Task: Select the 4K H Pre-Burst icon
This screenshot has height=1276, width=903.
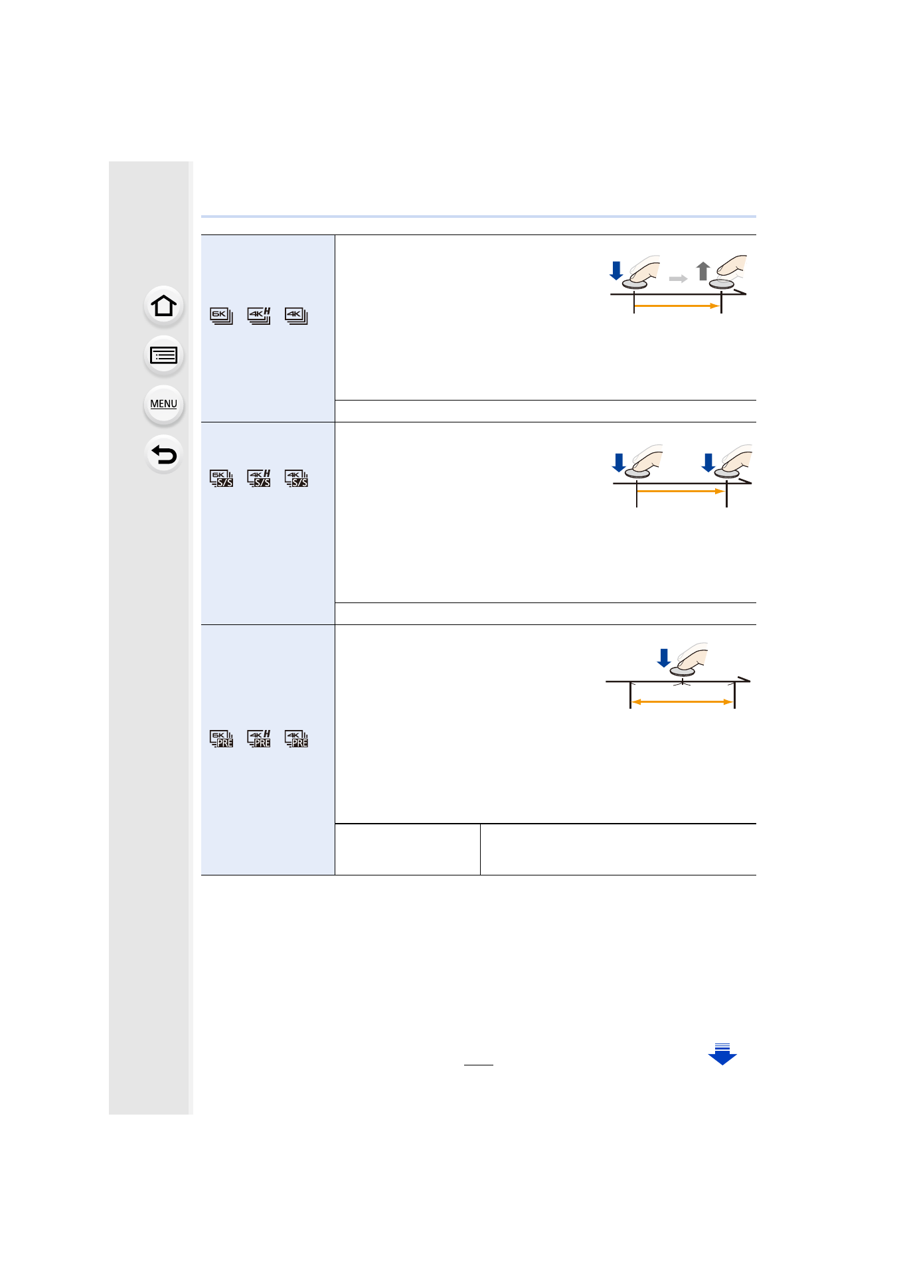Action: [259, 739]
